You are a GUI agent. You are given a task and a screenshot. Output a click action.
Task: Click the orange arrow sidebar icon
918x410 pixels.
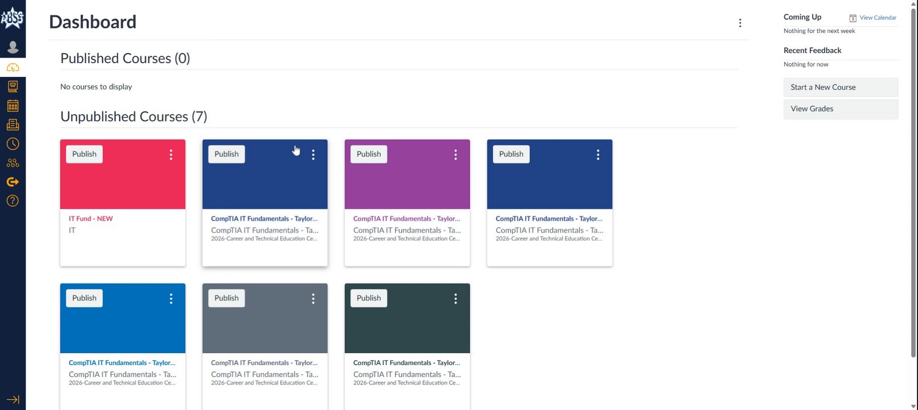tap(13, 182)
